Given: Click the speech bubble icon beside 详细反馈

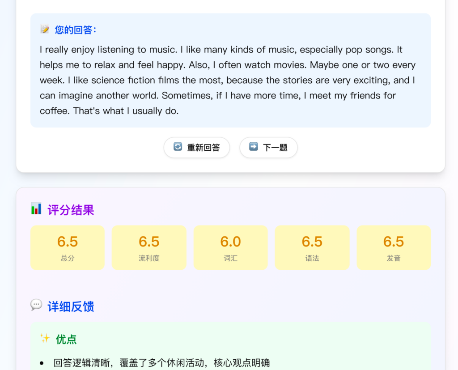Looking at the screenshot, I should tap(36, 306).
